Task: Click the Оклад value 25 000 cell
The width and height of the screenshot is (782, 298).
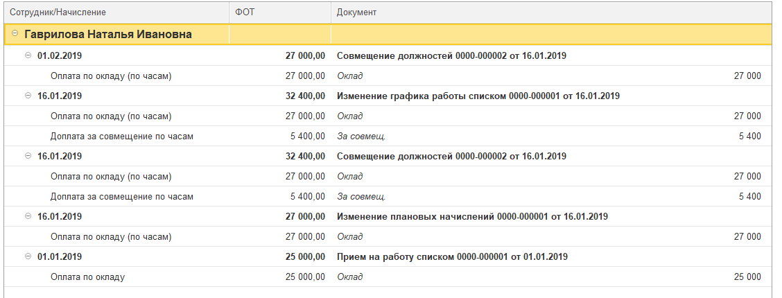Action: (747, 277)
